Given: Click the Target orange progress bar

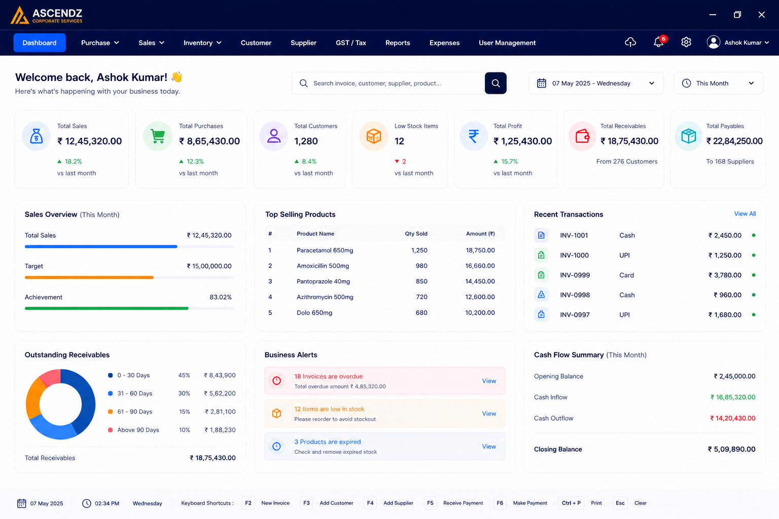Looking at the screenshot, I should click(89, 277).
